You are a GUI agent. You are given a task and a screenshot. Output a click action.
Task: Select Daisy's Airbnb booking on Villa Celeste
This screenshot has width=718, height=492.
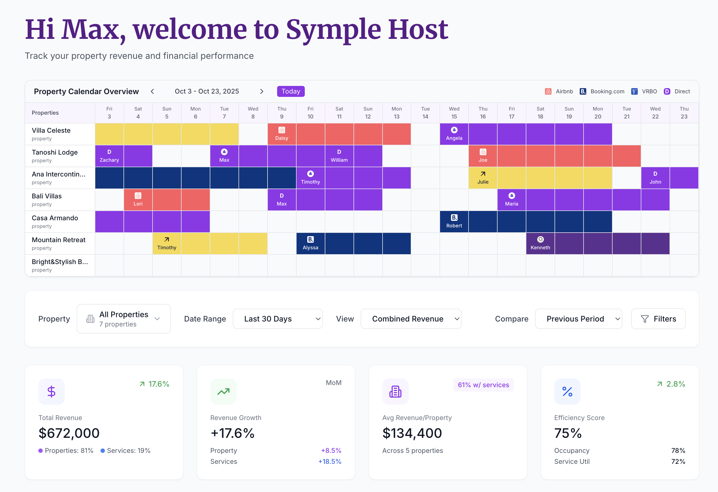(x=282, y=134)
